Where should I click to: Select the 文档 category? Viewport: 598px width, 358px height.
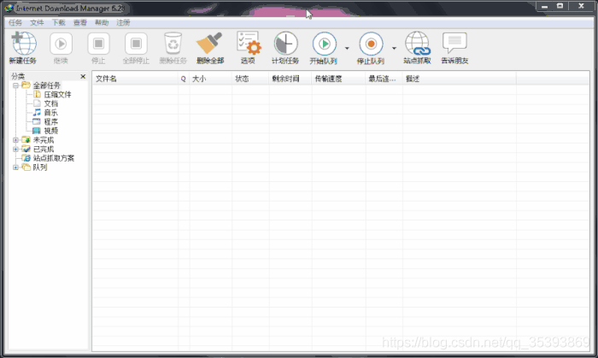[x=50, y=103]
